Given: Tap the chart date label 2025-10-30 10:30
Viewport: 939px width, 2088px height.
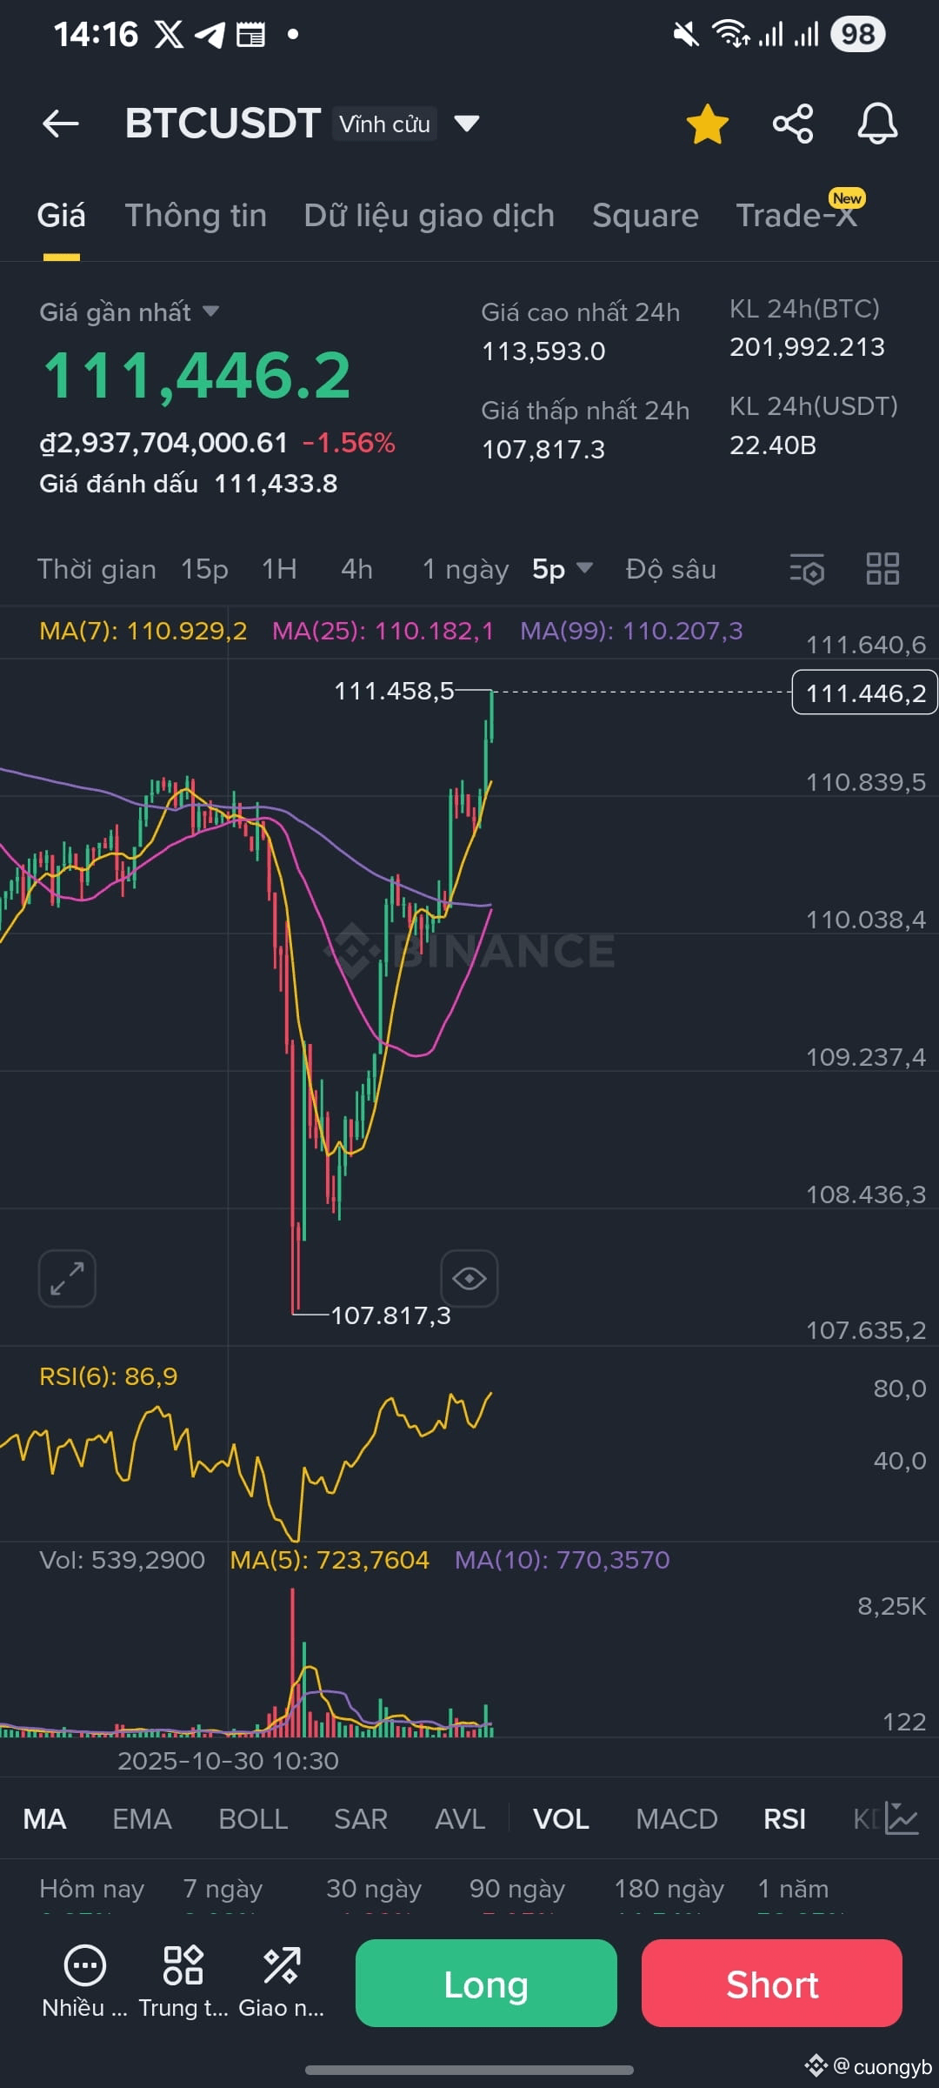Looking at the screenshot, I should click(228, 1761).
